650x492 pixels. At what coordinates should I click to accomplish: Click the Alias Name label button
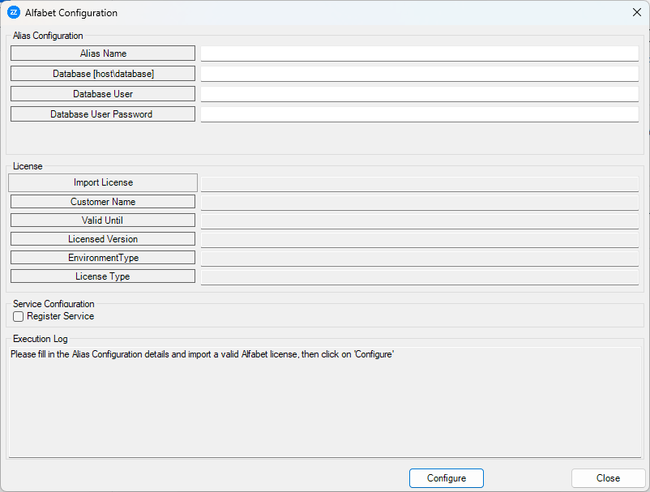pos(102,53)
